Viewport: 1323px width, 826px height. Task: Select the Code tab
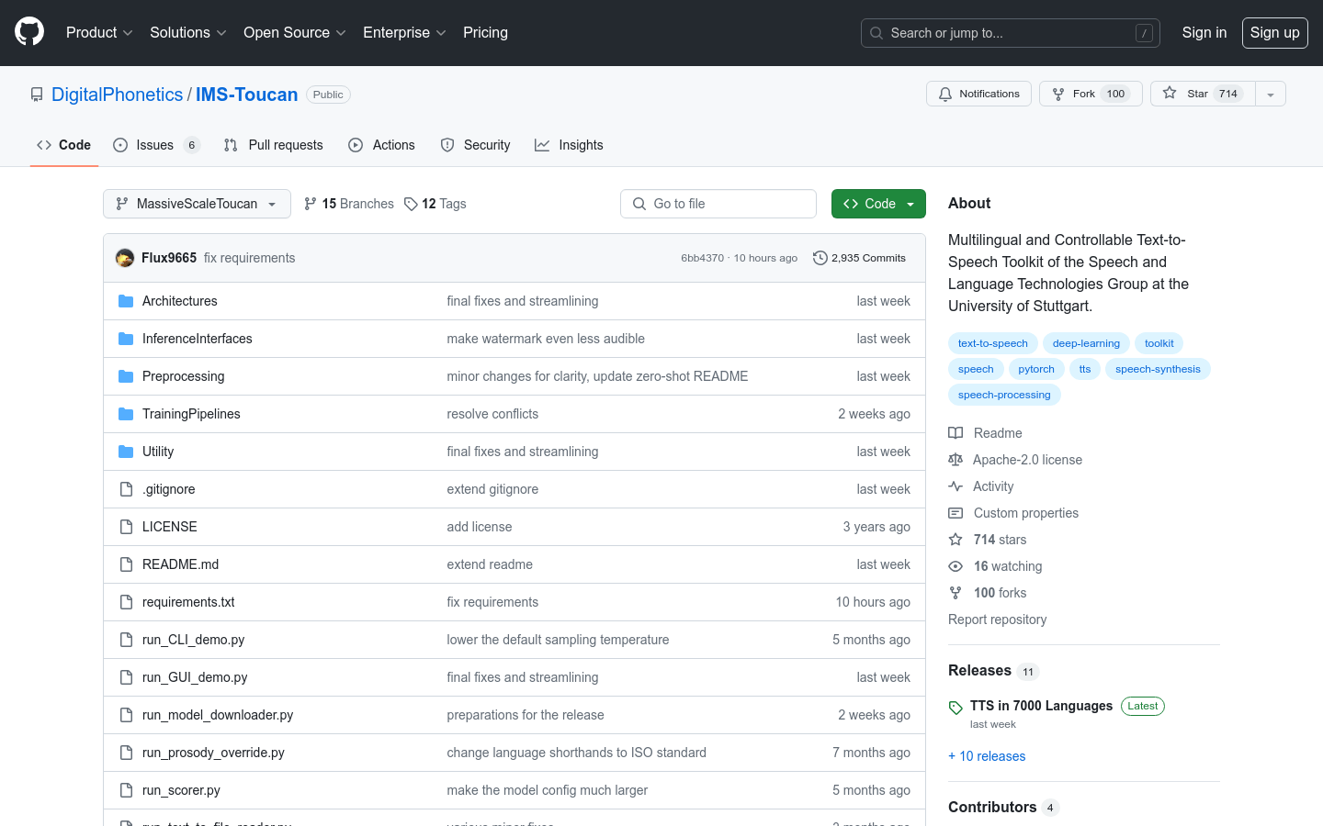63,145
